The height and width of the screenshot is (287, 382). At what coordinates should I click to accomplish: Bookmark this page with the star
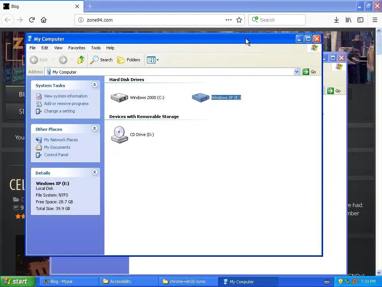(x=239, y=20)
